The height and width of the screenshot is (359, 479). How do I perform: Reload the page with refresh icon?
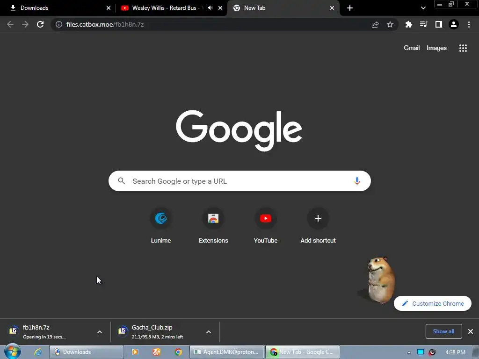coord(40,24)
